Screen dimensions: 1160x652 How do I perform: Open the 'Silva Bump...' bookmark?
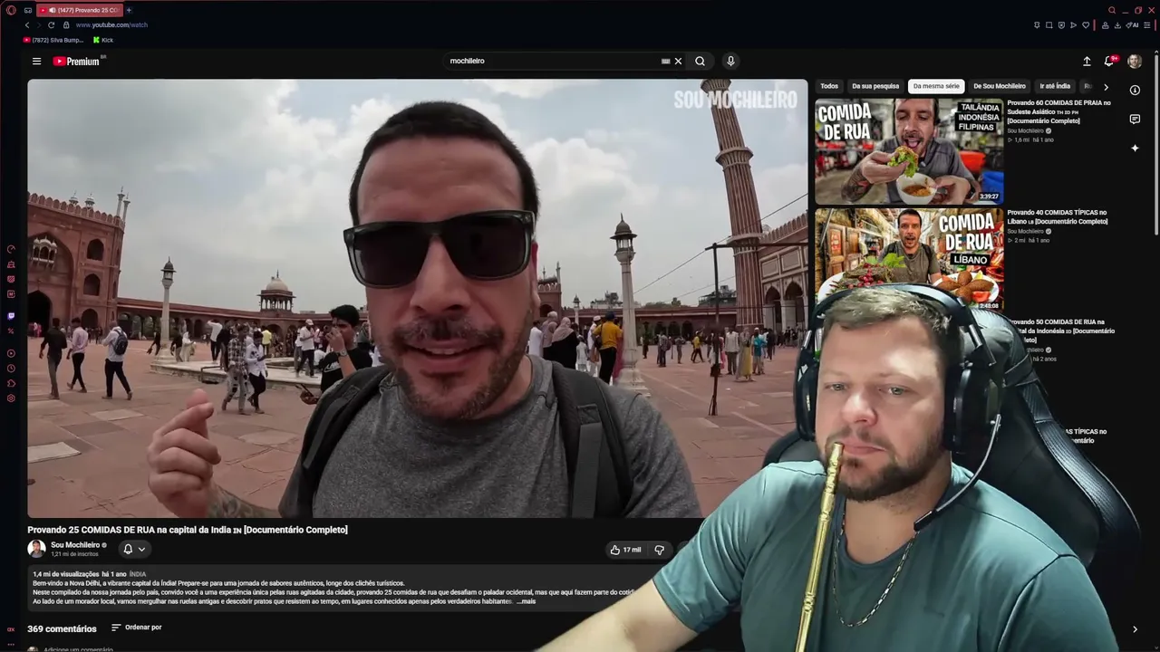[53, 40]
